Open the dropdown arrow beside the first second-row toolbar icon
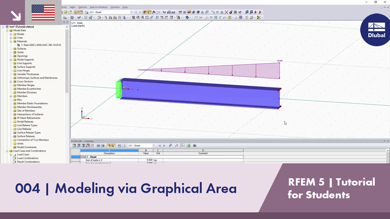The width and height of the screenshot is (390, 219). tap(68, 17)
